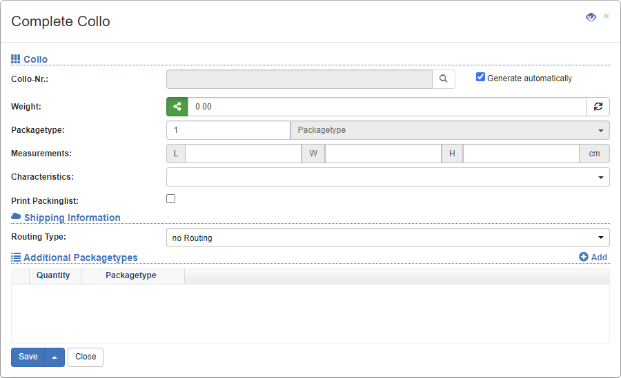Image resolution: width=621 pixels, height=378 pixels.
Task: Open the Packagetype dropdown
Action: coord(450,130)
